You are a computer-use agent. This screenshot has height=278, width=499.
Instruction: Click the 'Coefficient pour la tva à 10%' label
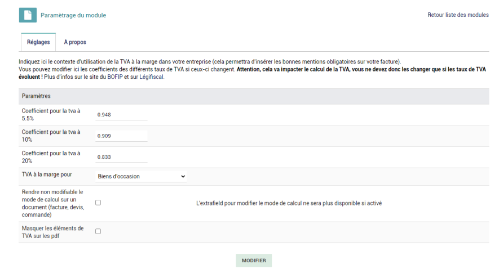tap(51, 136)
